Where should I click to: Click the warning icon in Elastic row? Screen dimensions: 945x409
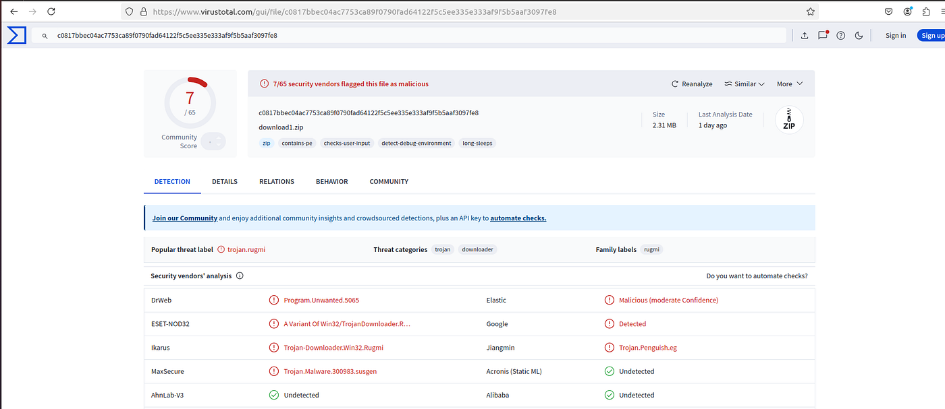610,300
